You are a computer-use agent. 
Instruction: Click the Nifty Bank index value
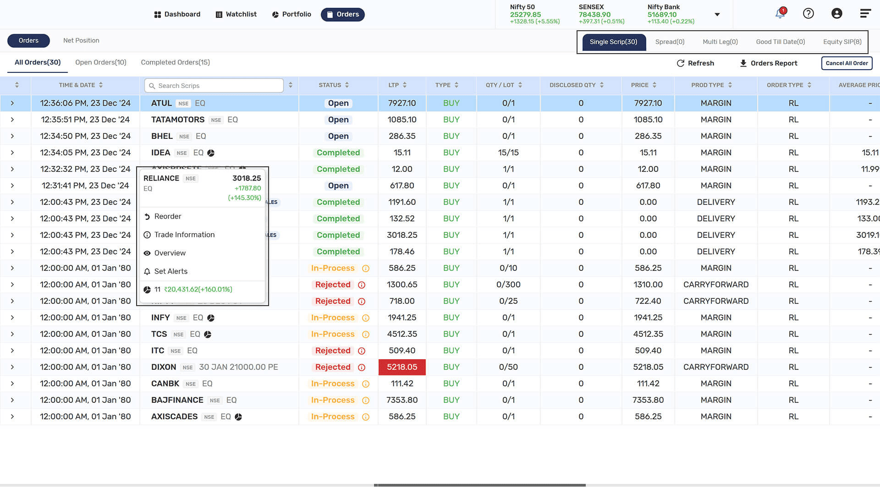[x=662, y=15]
